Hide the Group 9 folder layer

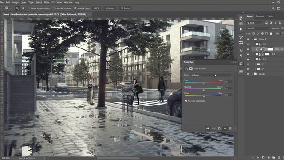[x=248, y=39]
